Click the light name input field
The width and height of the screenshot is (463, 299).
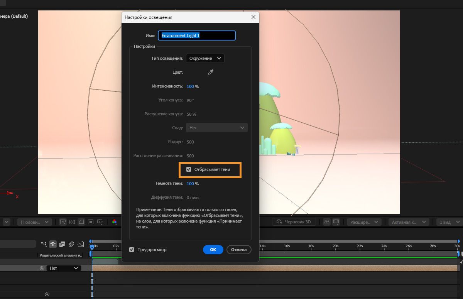pyautogui.click(x=197, y=35)
